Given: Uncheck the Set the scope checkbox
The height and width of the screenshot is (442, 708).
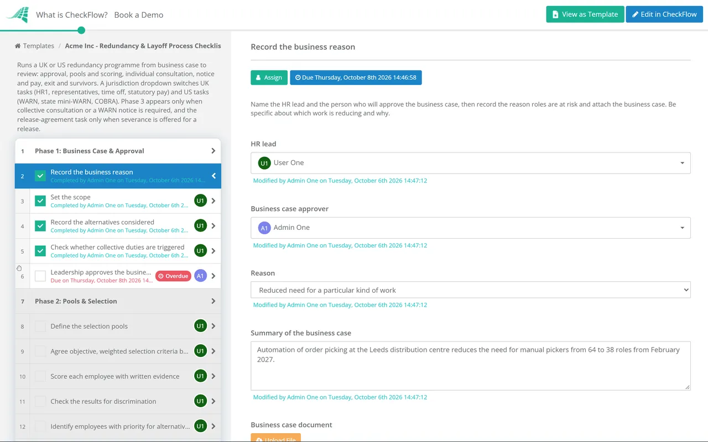Looking at the screenshot, I should click(40, 201).
